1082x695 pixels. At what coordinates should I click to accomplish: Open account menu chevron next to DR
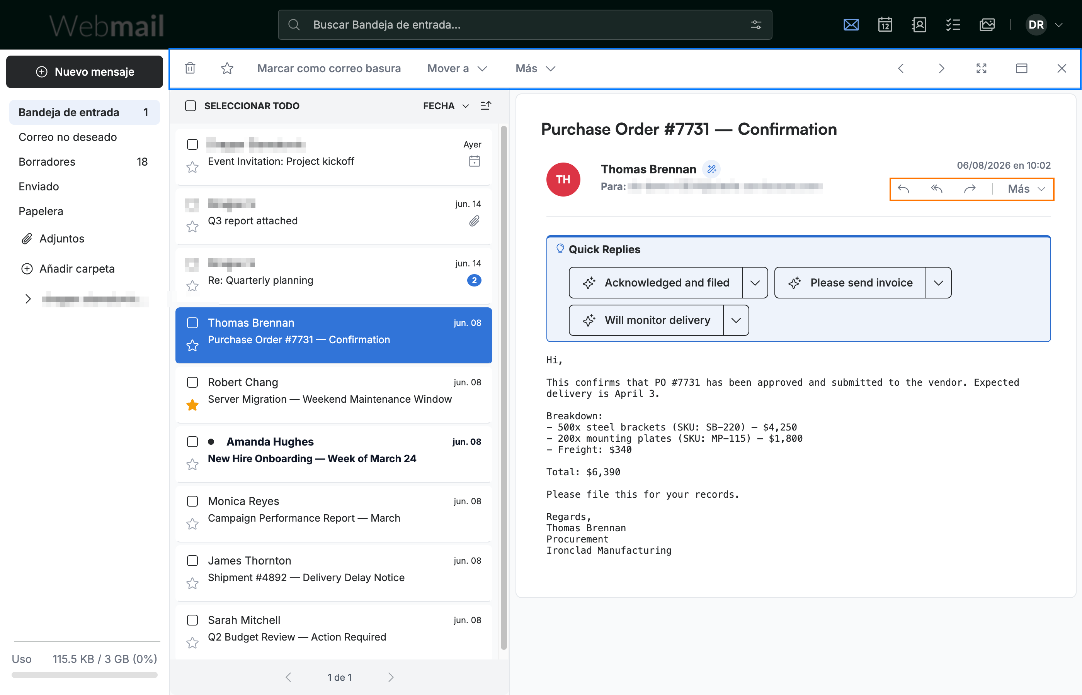[1058, 25]
